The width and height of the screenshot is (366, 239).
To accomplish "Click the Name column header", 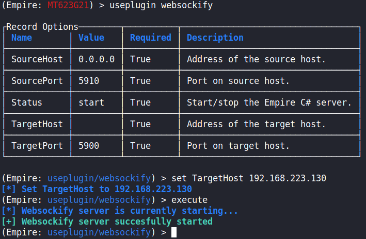I will tap(22, 38).
